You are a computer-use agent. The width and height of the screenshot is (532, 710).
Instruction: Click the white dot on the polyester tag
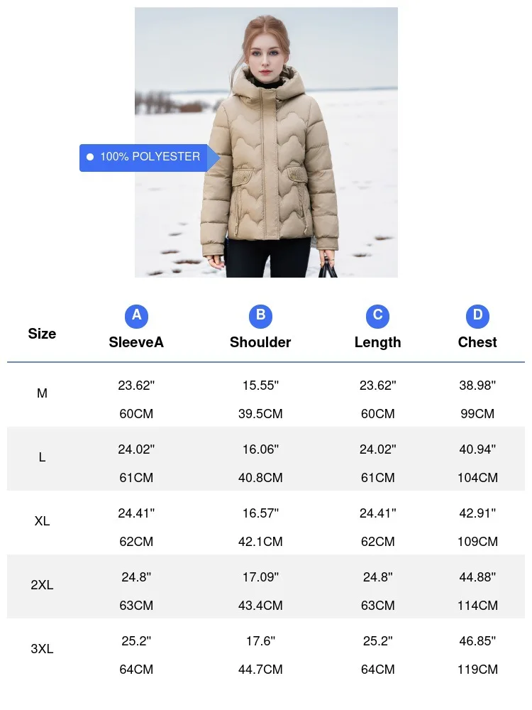click(90, 157)
